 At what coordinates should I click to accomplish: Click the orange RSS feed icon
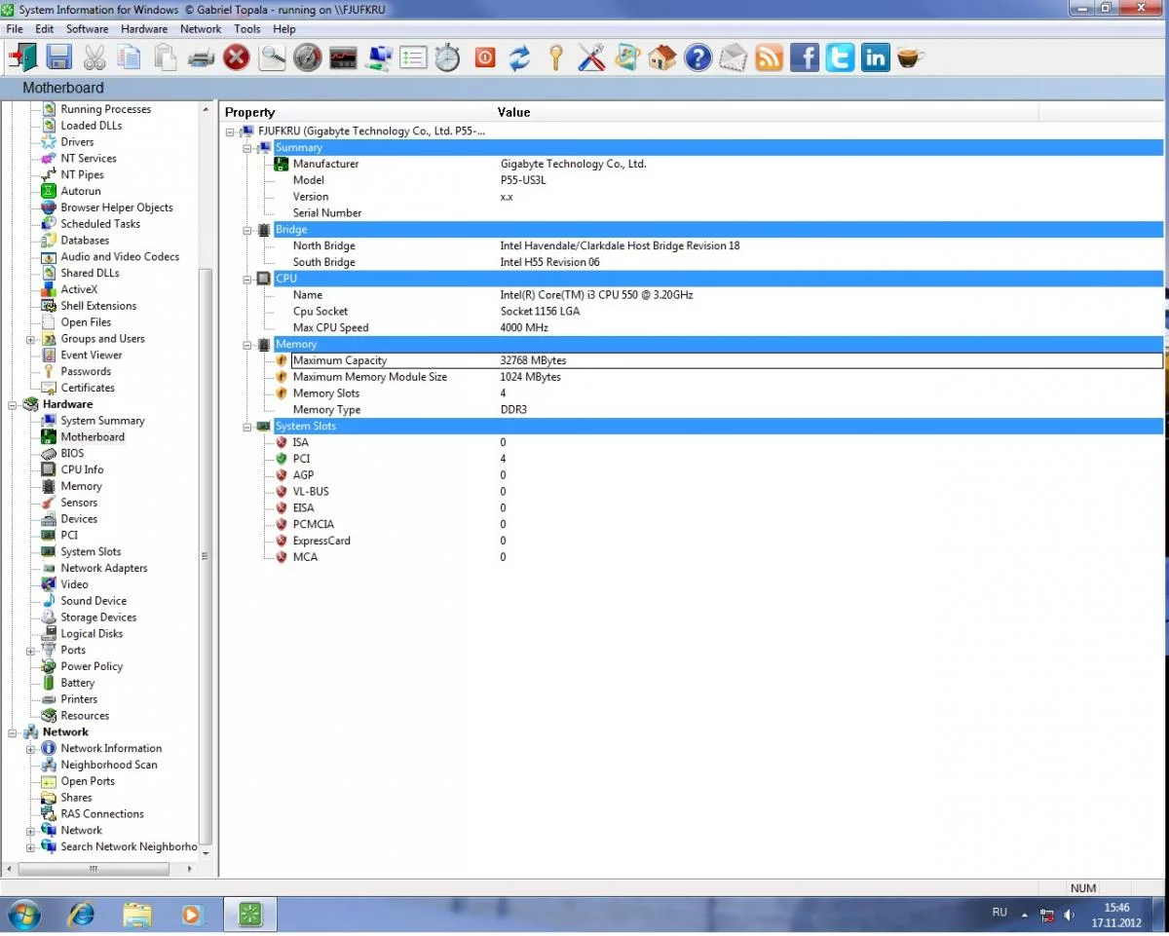(x=769, y=57)
